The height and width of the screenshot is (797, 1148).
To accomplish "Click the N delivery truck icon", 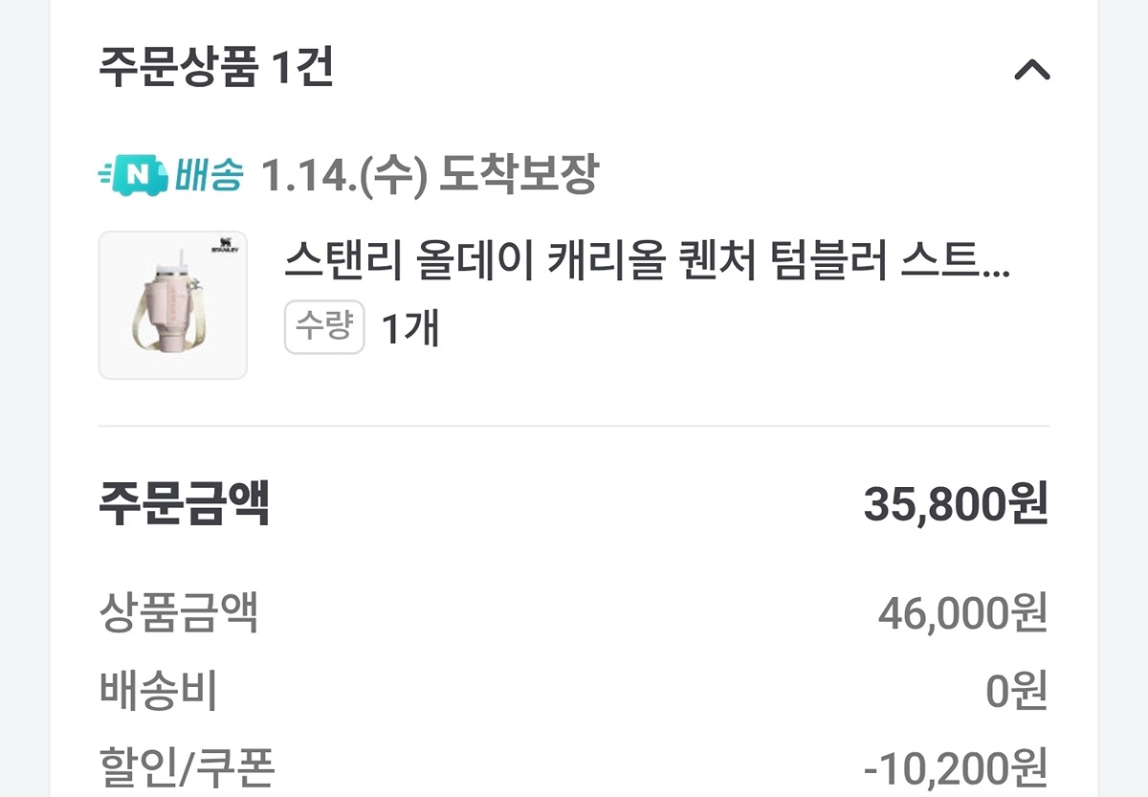I will tap(135, 175).
